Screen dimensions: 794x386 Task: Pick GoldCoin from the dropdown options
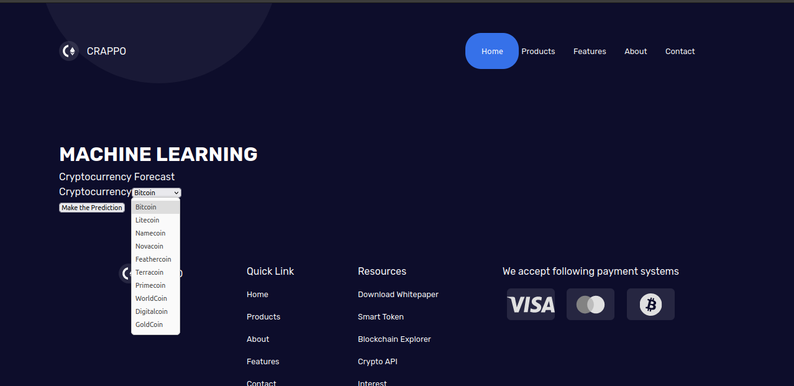coord(155,324)
